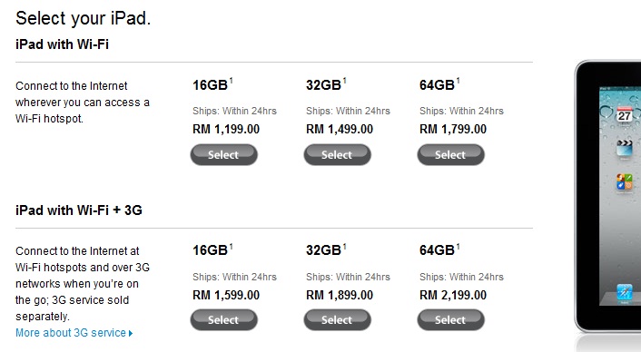Tap the four-color app icon on the iPad screen
The width and height of the screenshot is (641, 352).
pyautogui.click(x=625, y=181)
